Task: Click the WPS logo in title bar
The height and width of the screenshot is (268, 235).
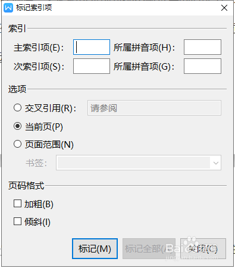Action: (x=8, y=8)
